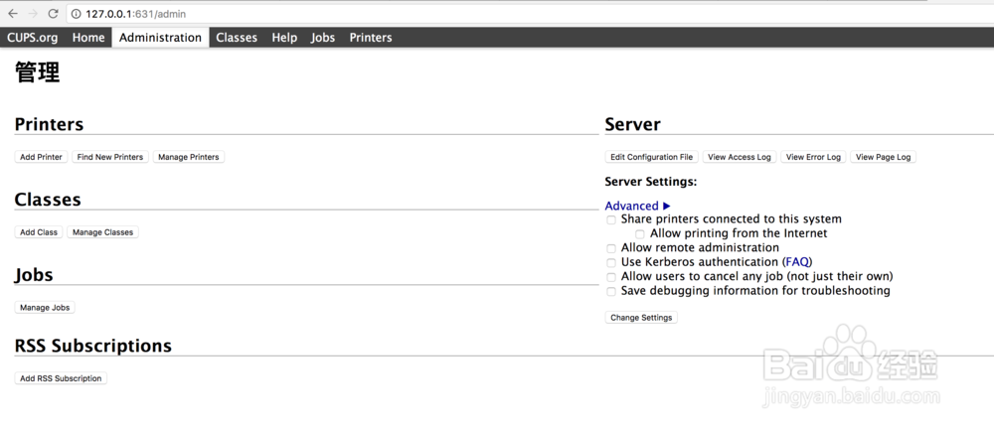
Task: Reload the page with the refresh icon
Action: point(54,14)
